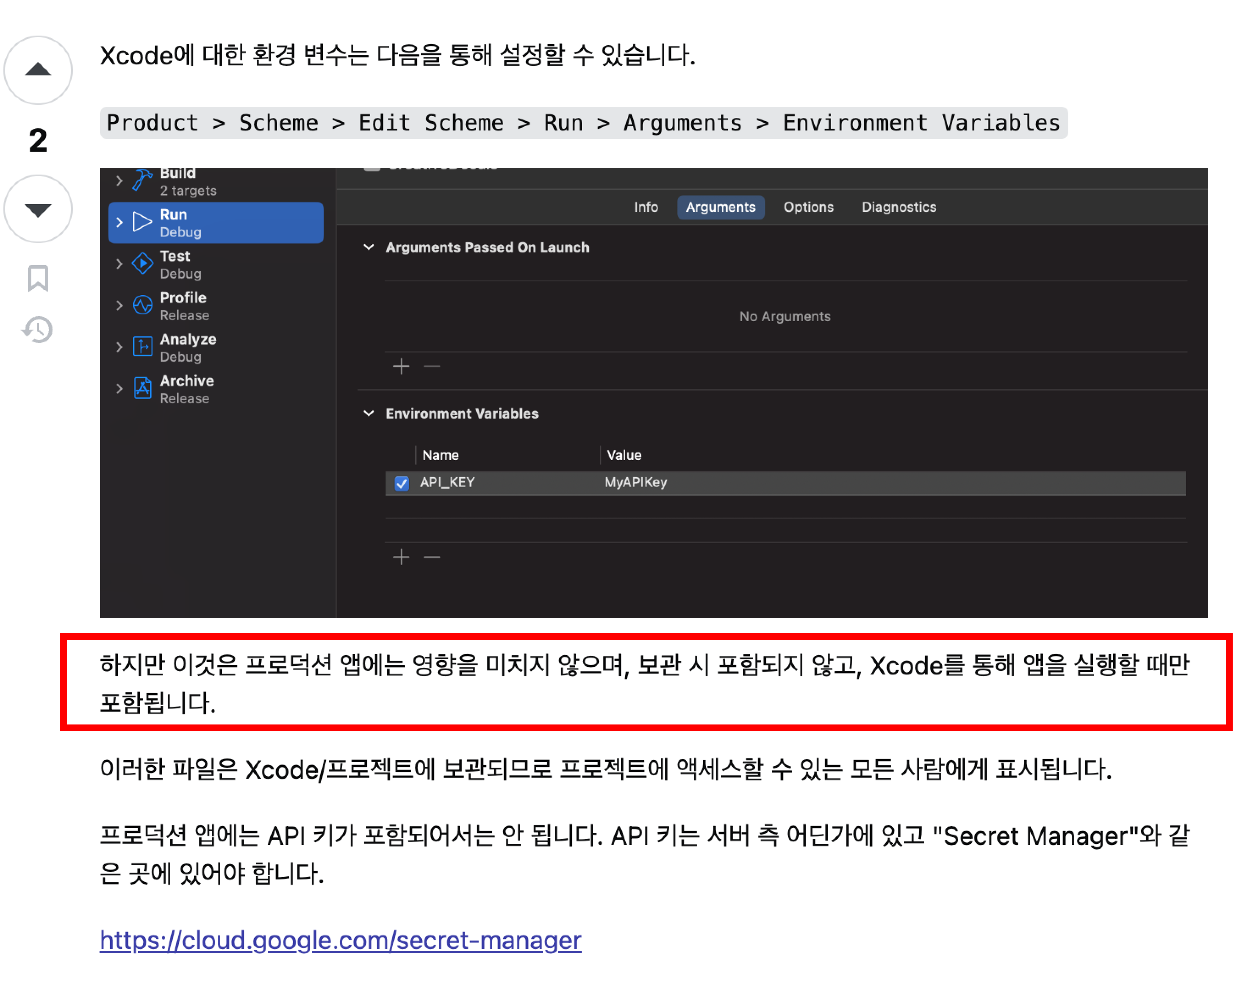The height and width of the screenshot is (988, 1242).
Task: Collapse the Environment Variables section
Action: (369, 414)
